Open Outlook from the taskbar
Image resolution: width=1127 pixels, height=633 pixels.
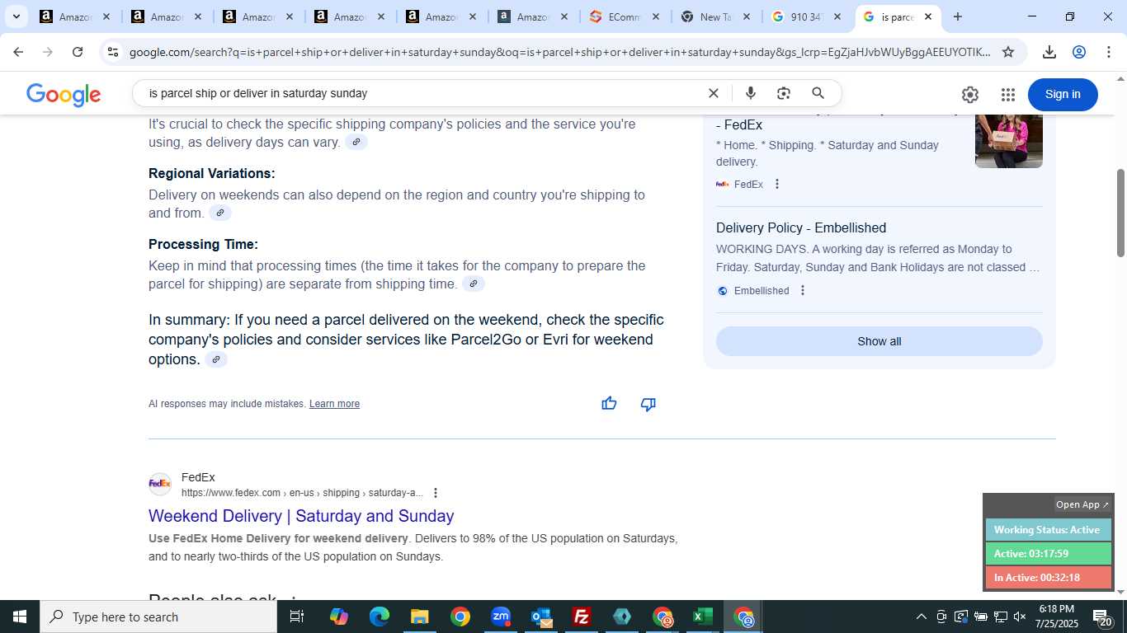click(541, 617)
